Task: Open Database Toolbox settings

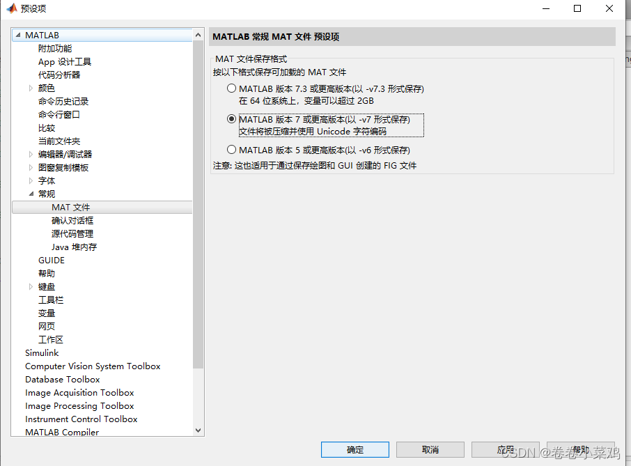Action: [x=62, y=379]
